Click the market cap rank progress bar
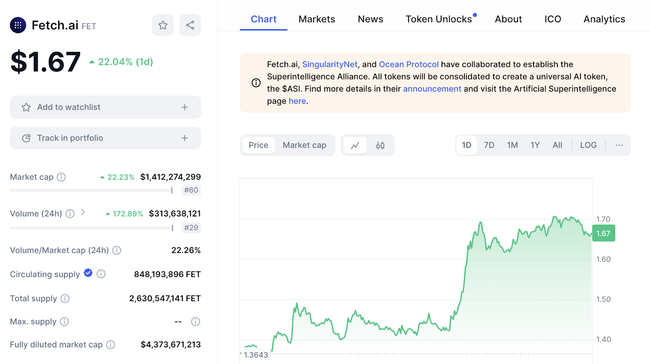 point(91,190)
